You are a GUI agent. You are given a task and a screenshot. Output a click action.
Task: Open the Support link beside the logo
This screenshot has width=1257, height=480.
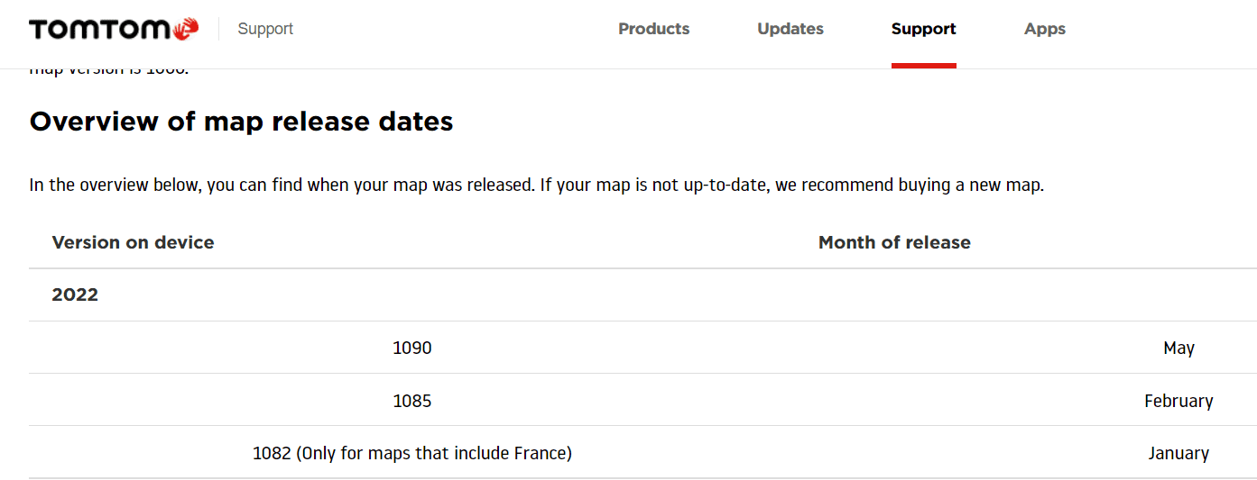point(265,29)
